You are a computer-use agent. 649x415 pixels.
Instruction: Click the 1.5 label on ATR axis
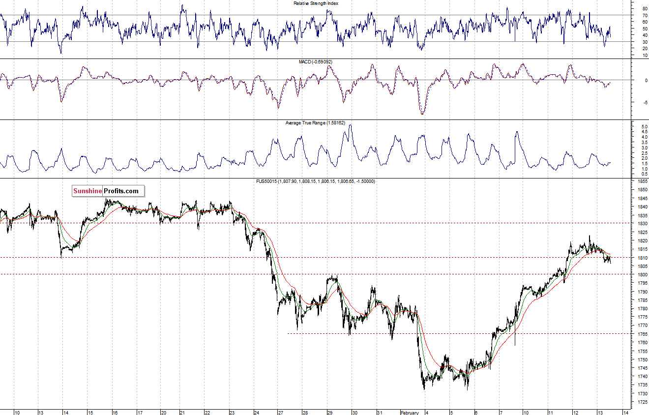tap(644, 163)
